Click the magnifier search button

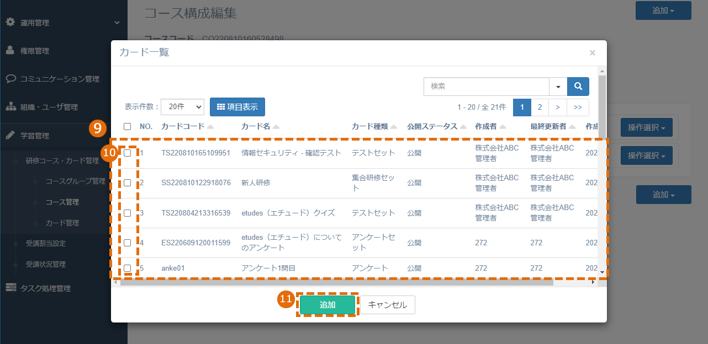point(578,87)
